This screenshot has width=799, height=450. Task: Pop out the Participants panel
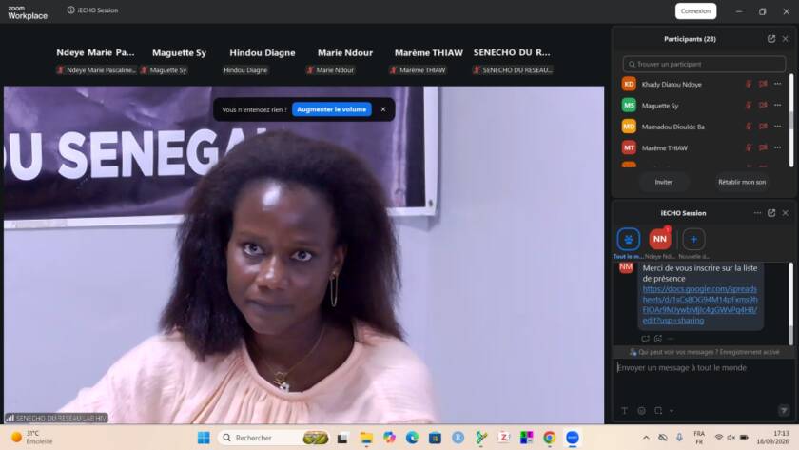(771, 39)
